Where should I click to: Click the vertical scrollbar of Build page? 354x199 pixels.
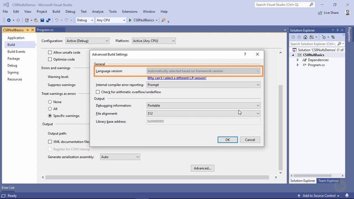280,128
